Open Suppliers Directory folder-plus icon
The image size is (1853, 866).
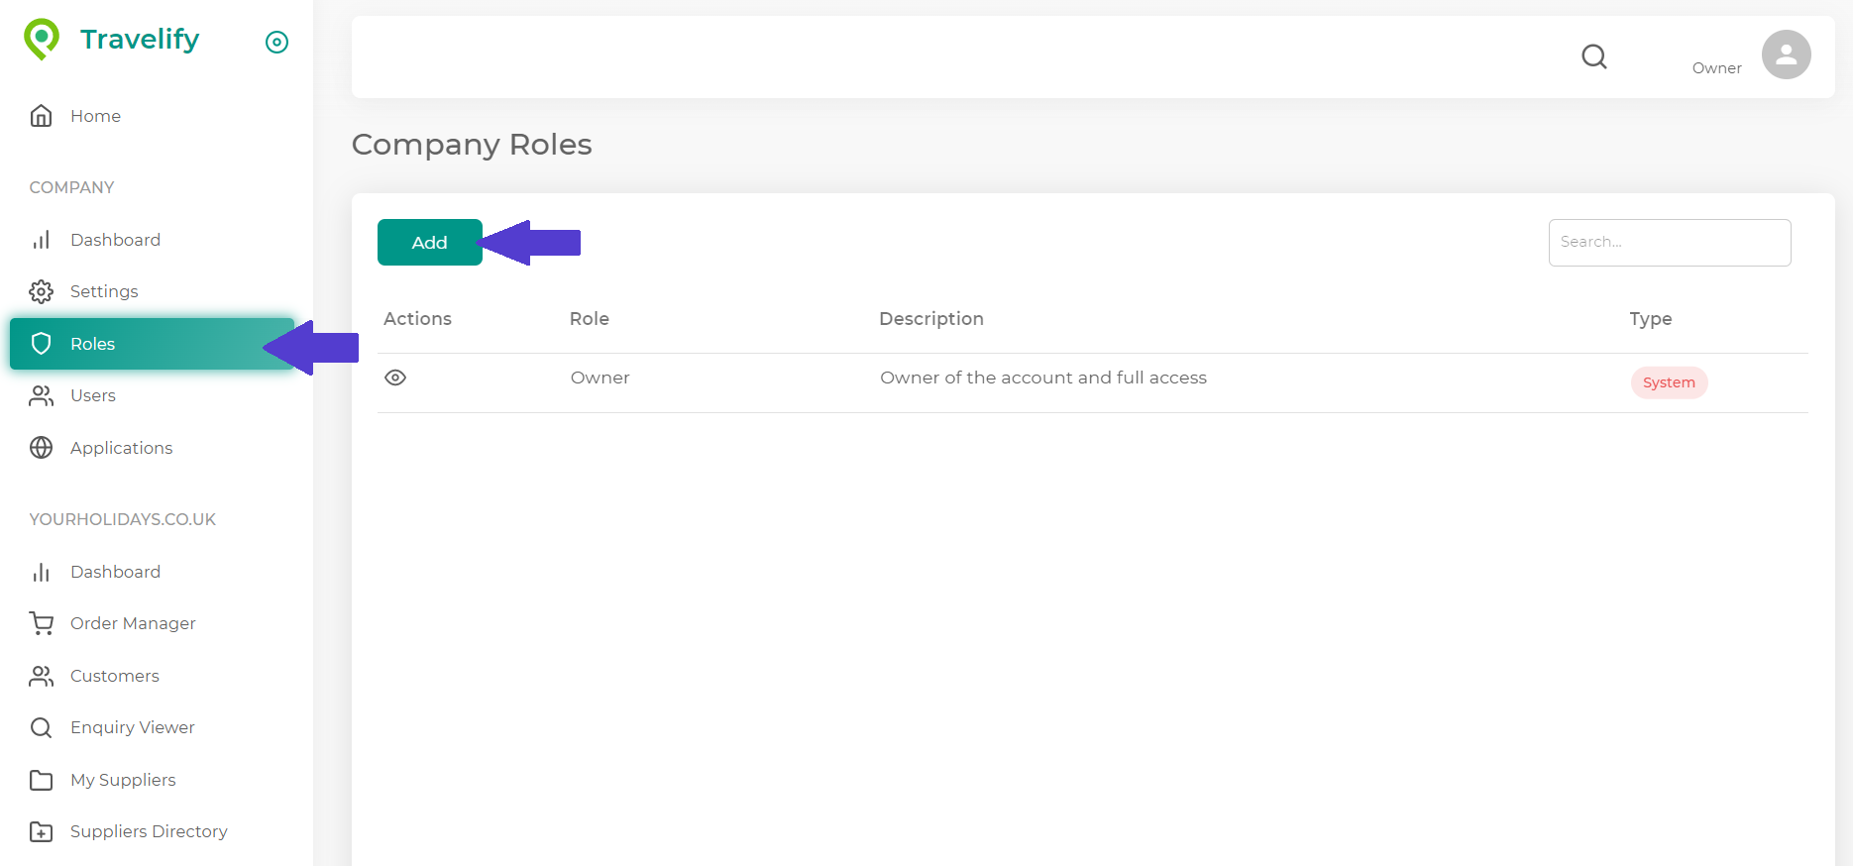coord(42,831)
